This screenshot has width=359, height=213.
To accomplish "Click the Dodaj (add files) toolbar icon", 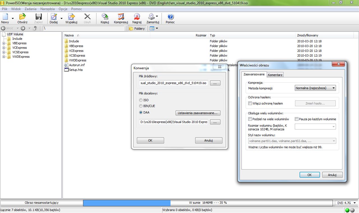I will [x=54, y=17].
